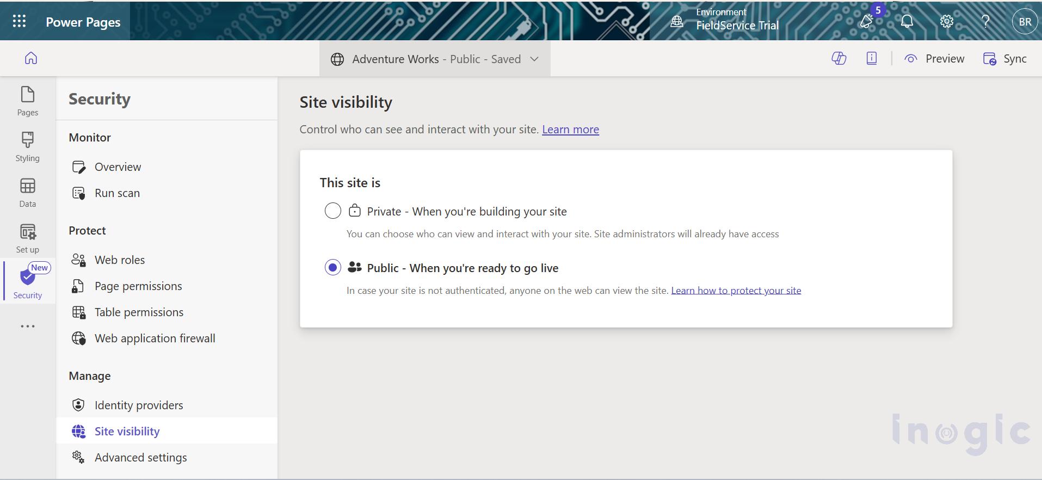Open the Security workspace shield icon
This screenshot has width=1042, height=480.
[x=27, y=277]
